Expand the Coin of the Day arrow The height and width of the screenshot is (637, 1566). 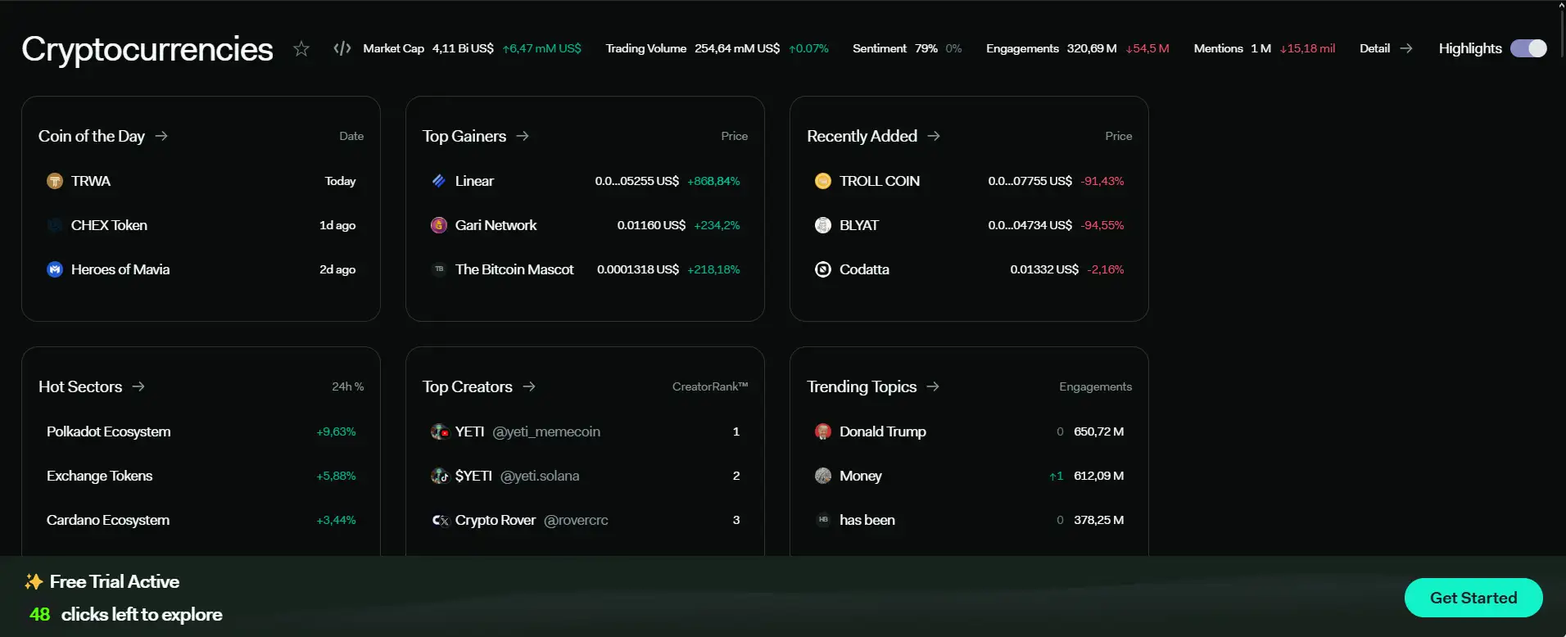click(x=161, y=136)
